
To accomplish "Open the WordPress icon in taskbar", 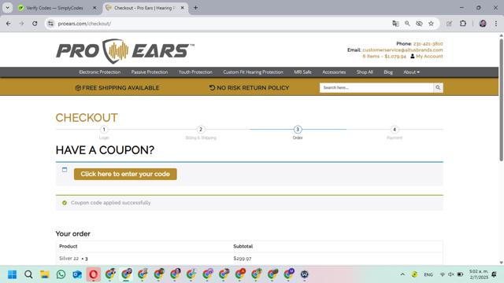I will [x=305, y=274].
